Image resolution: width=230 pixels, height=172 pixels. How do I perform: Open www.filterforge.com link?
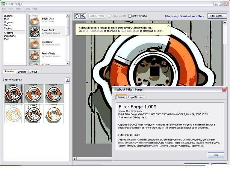pos(130,111)
